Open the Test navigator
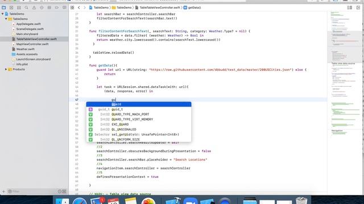364x204 pixels. click(x=42, y=7)
